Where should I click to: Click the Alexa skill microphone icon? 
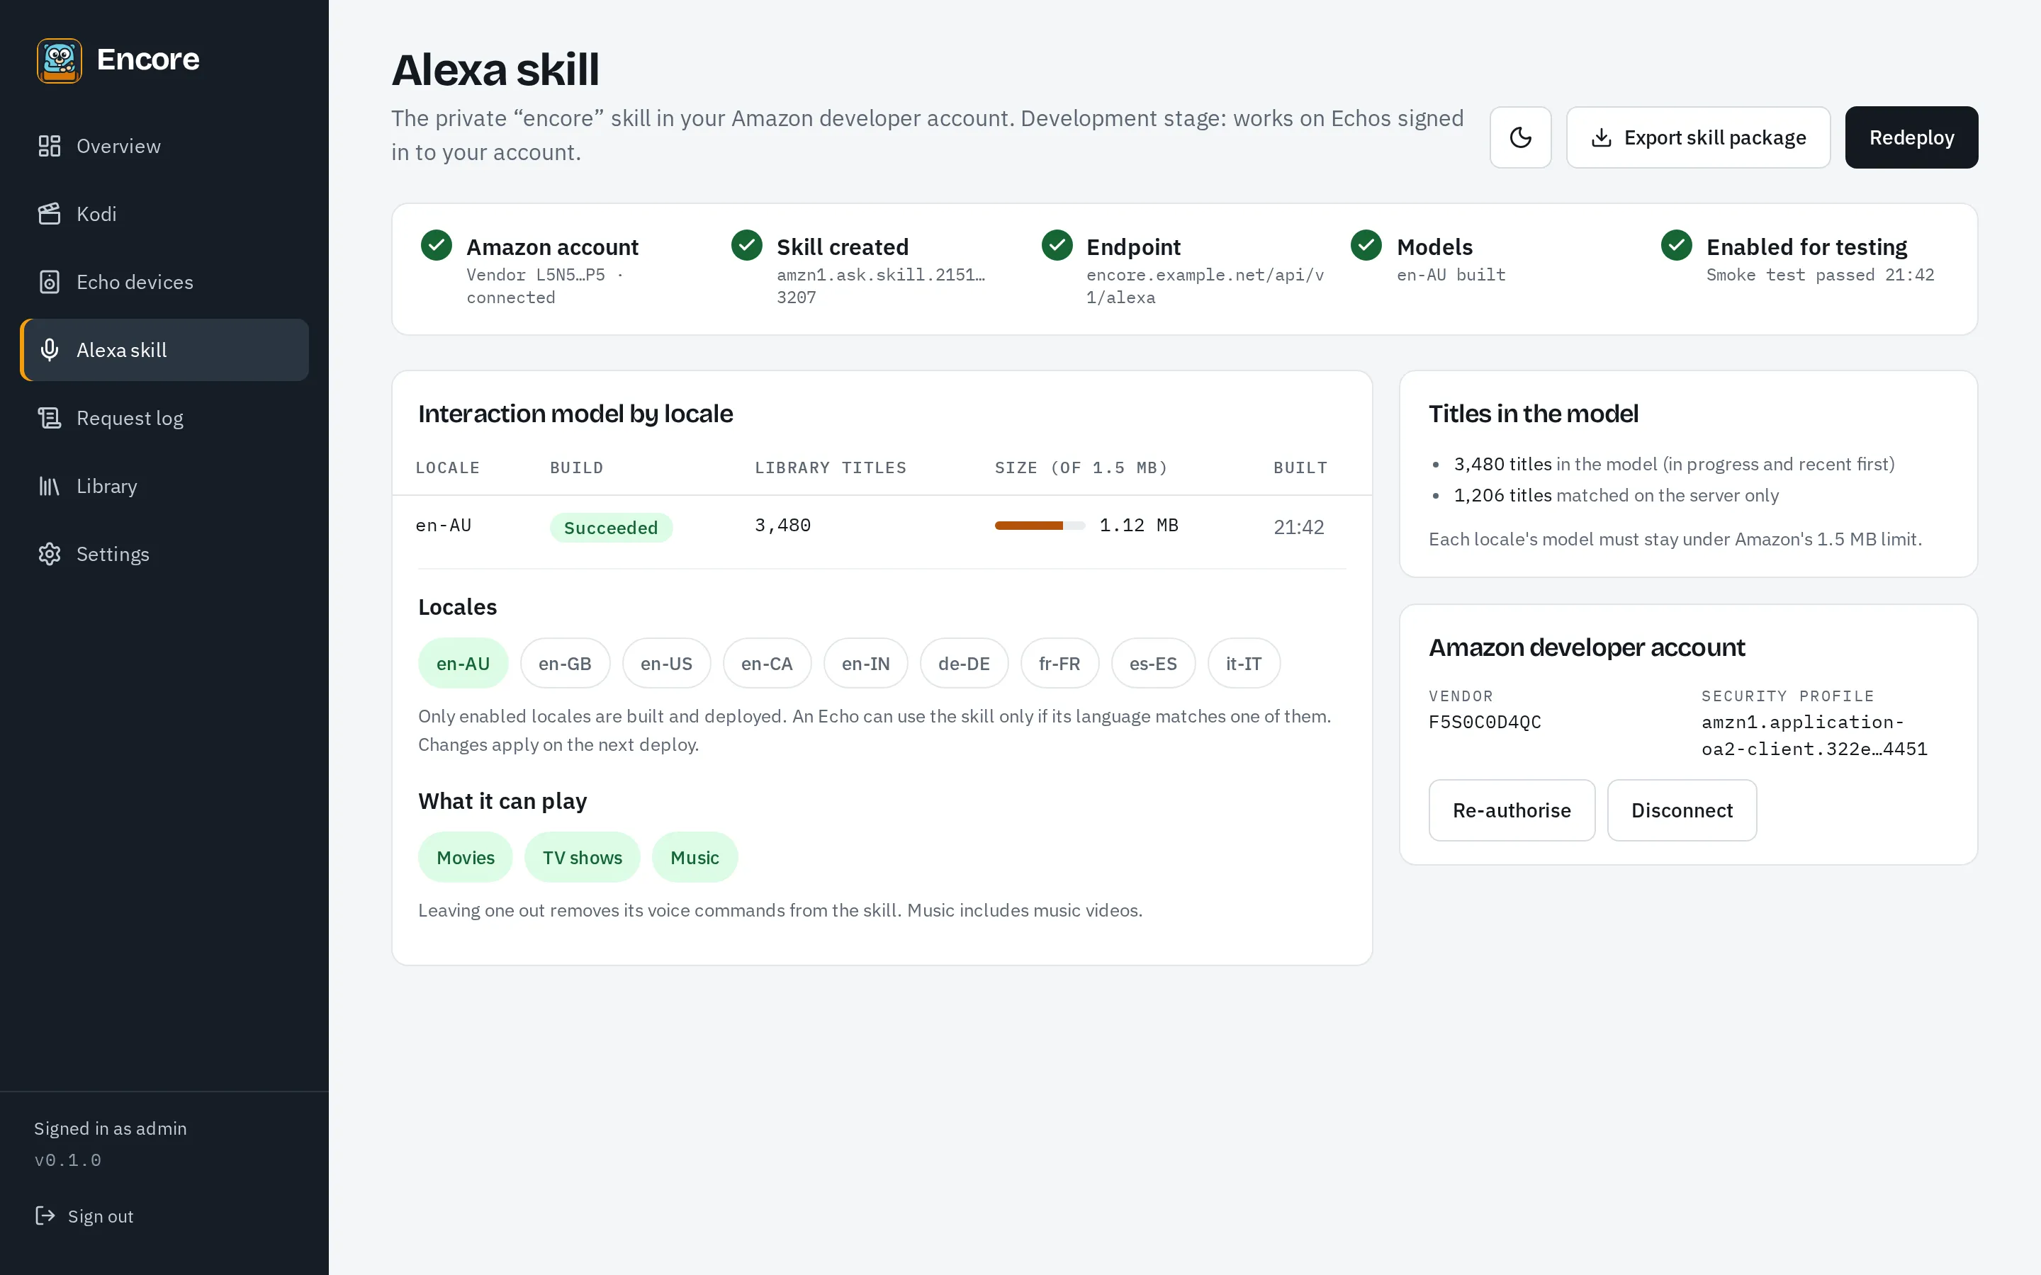[50, 350]
